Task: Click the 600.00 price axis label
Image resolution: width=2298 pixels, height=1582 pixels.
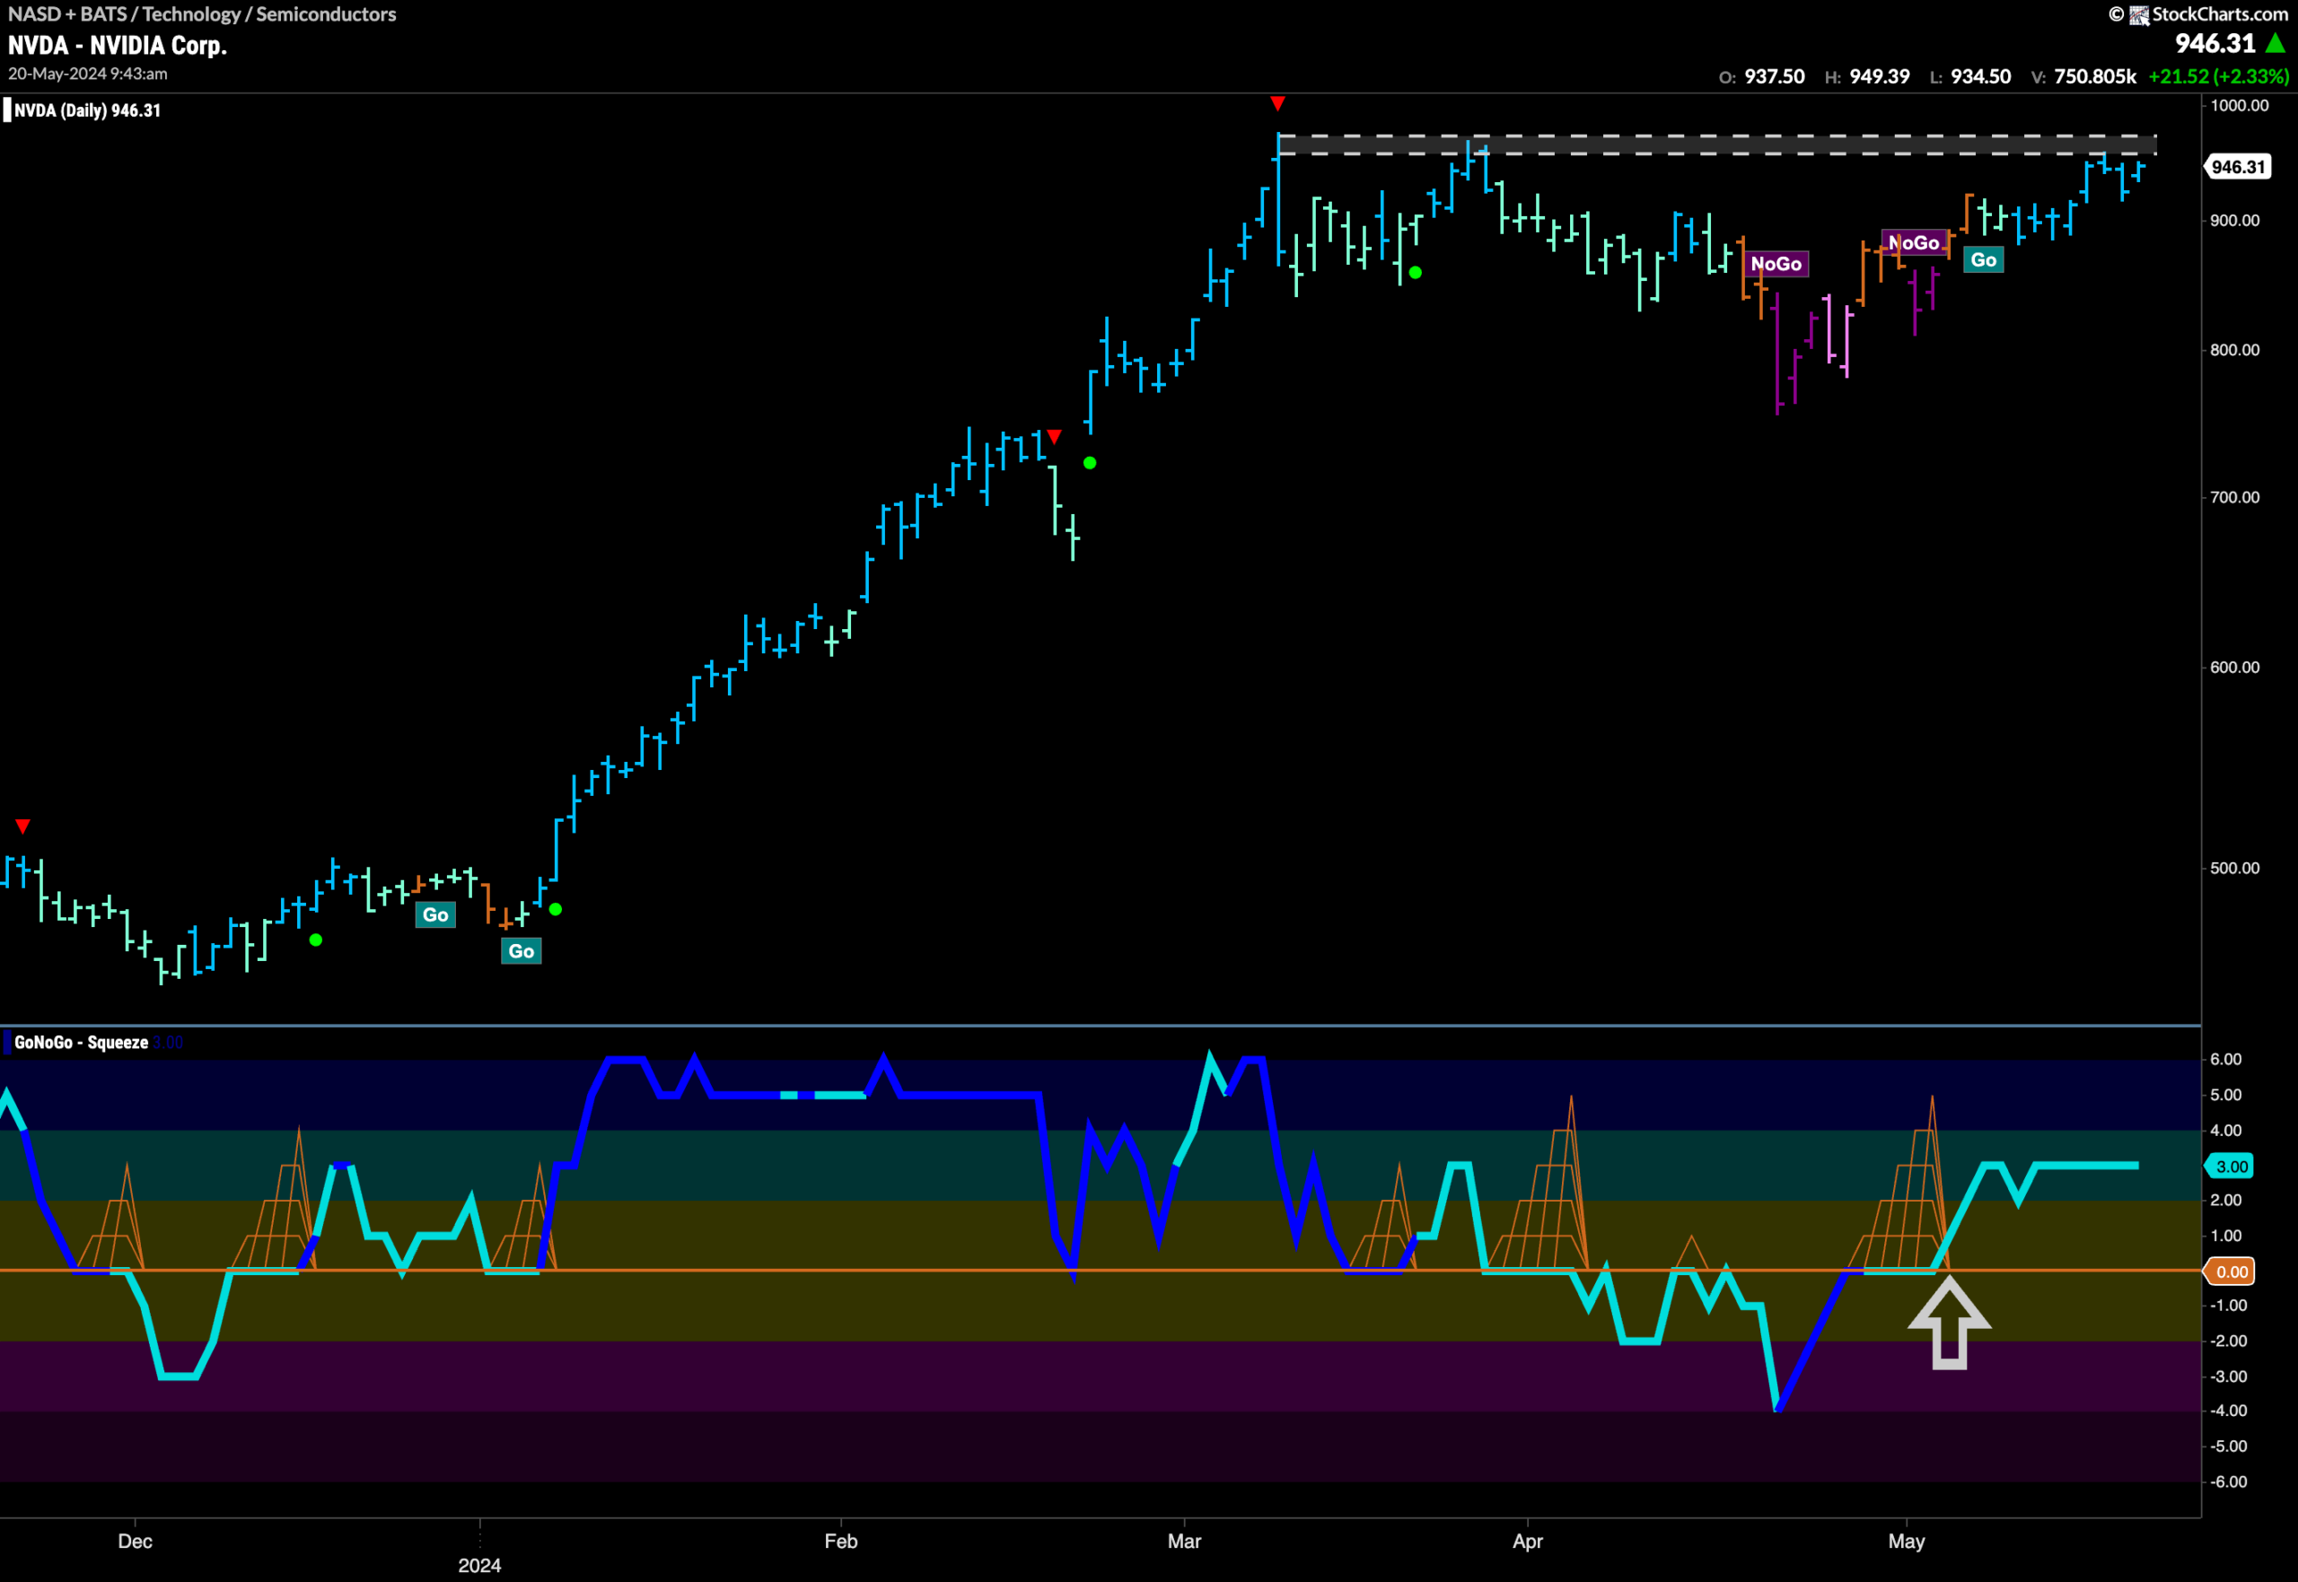Action: pos(2234,667)
